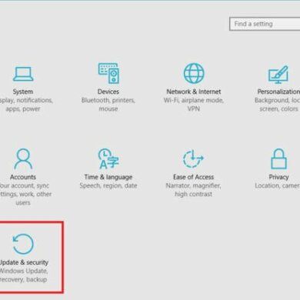Select the Accounts category title
This screenshot has width=300, height=300.
point(23,177)
